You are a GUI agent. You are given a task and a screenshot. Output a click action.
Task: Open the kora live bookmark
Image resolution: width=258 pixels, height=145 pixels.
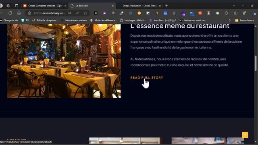tap(162, 21)
